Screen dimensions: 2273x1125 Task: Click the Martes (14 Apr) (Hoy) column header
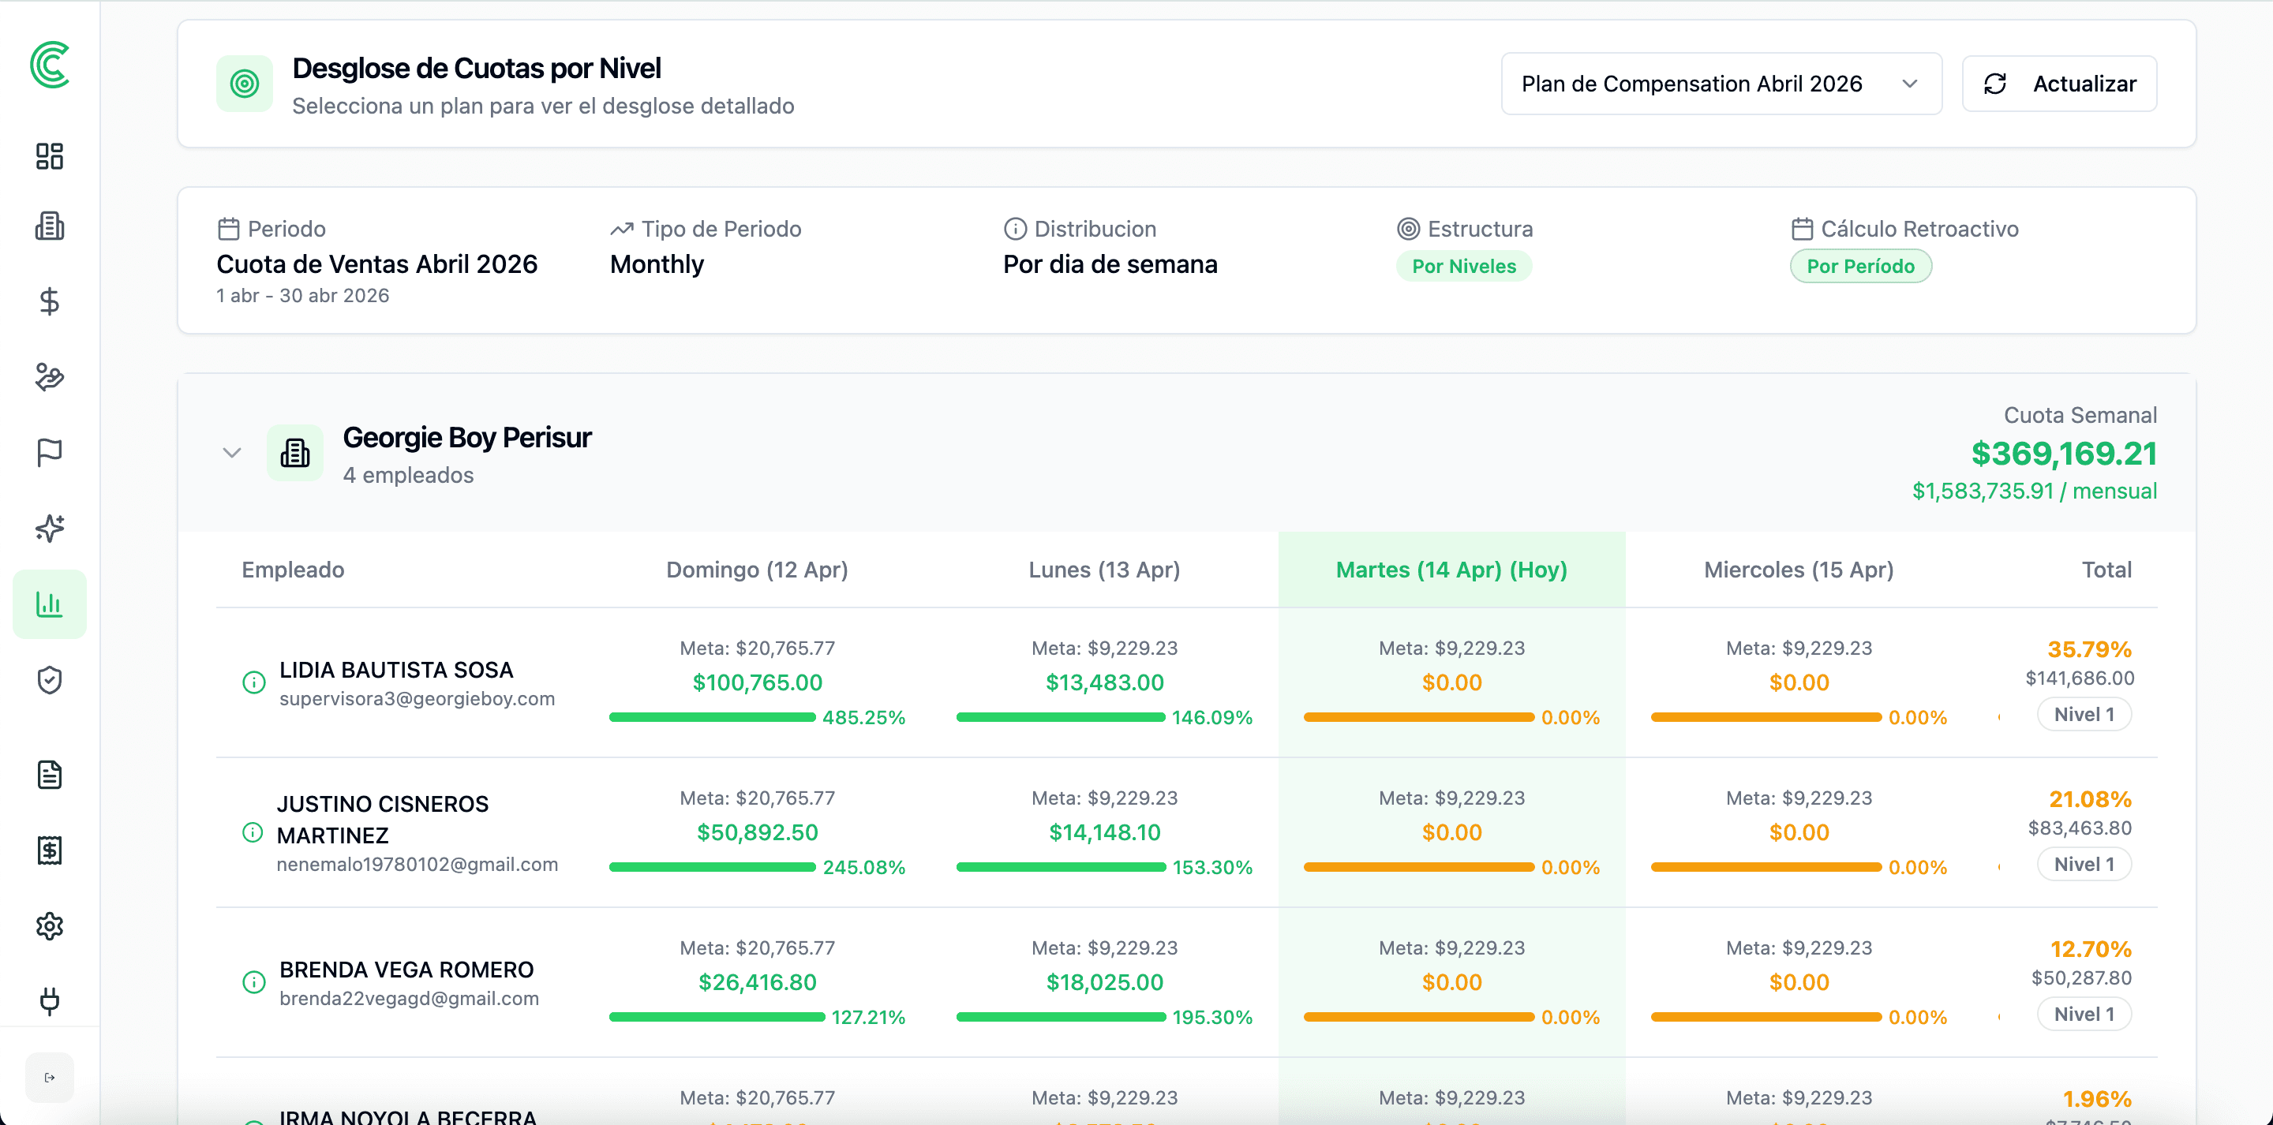[1451, 570]
